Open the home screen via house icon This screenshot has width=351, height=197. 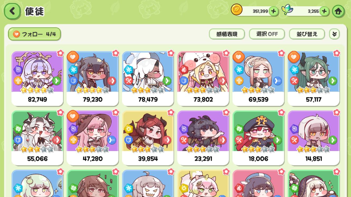coord(338,11)
